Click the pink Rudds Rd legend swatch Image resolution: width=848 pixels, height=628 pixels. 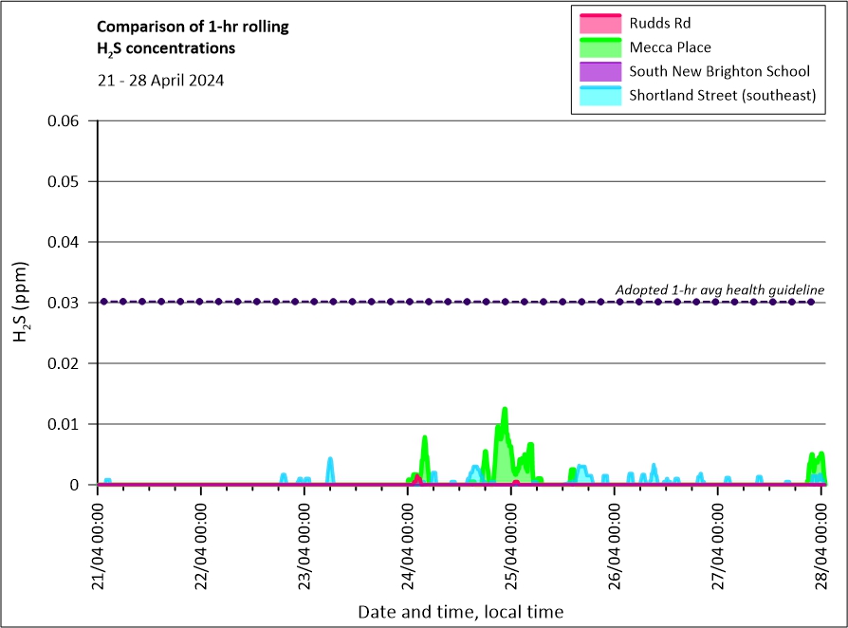point(598,22)
